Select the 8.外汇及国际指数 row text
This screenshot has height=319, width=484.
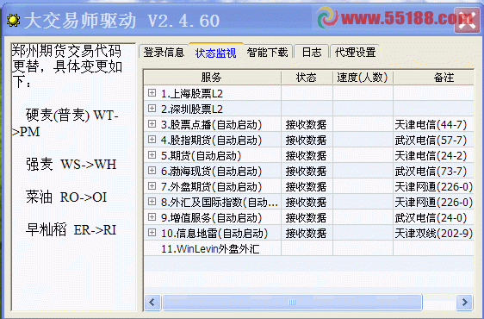(x=220, y=203)
